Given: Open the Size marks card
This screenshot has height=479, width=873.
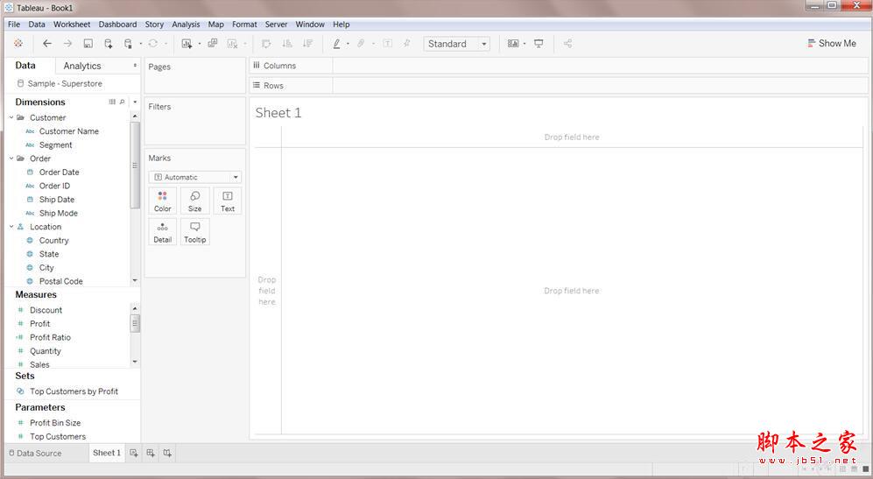Looking at the screenshot, I should click(x=194, y=201).
